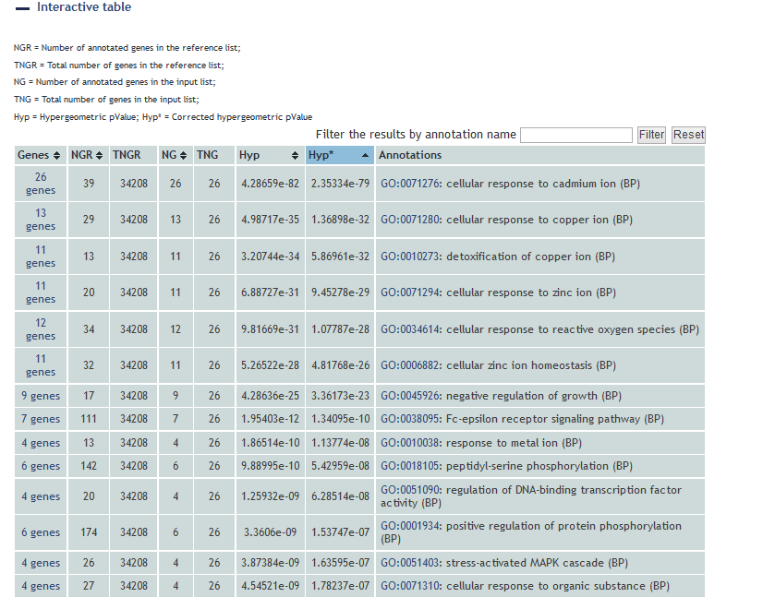Click the TNGR column header
The width and height of the screenshot is (763, 597).
(133, 155)
